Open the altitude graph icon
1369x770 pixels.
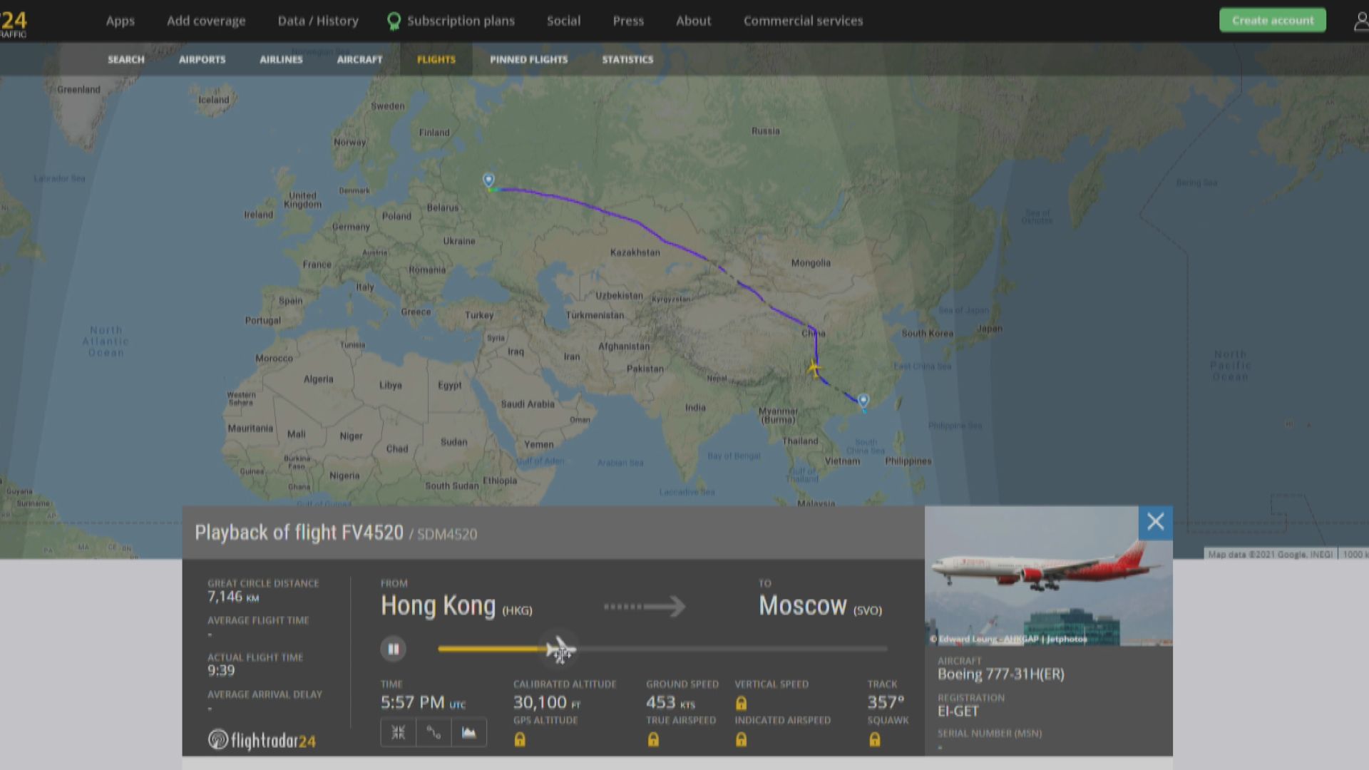click(468, 732)
